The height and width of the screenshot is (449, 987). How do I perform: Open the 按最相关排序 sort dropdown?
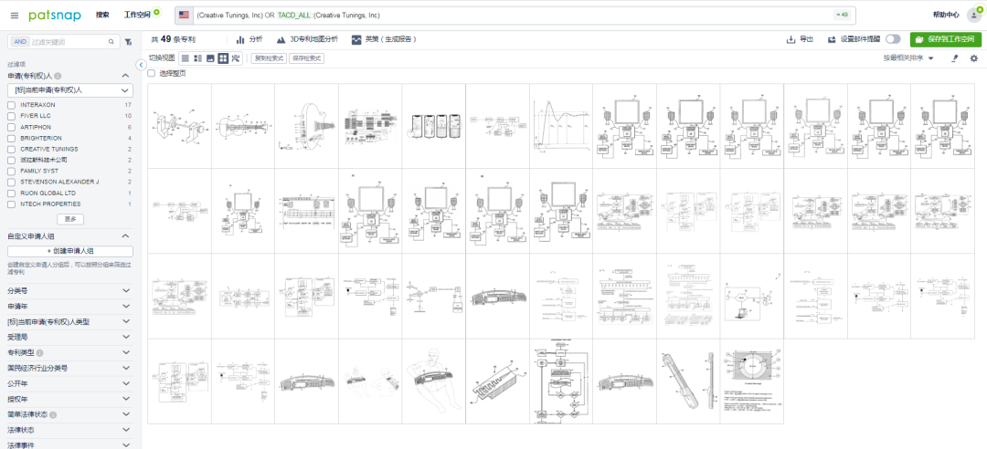[x=908, y=57]
